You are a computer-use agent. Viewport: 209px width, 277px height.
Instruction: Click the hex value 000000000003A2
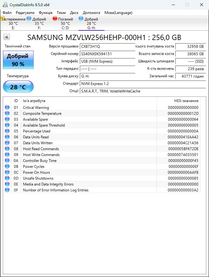pos(183,190)
